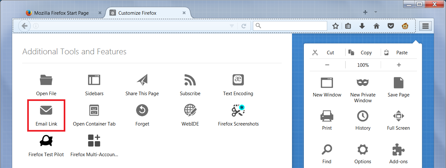Click Copy in the menu panel
The image size is (446, 168).
point(363,53)
